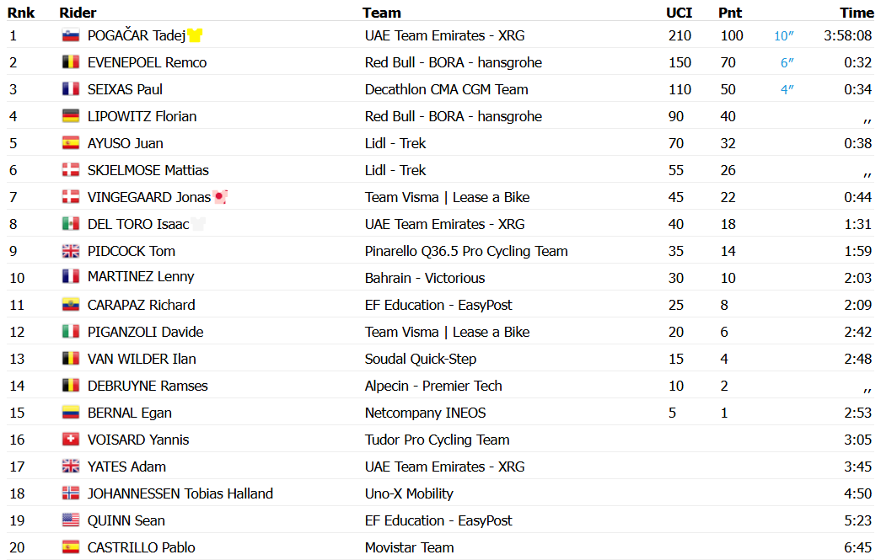881x560 pixels.
Task: Click the yellow leader jersey icon beside Pogačar
Action: [195, 35]
